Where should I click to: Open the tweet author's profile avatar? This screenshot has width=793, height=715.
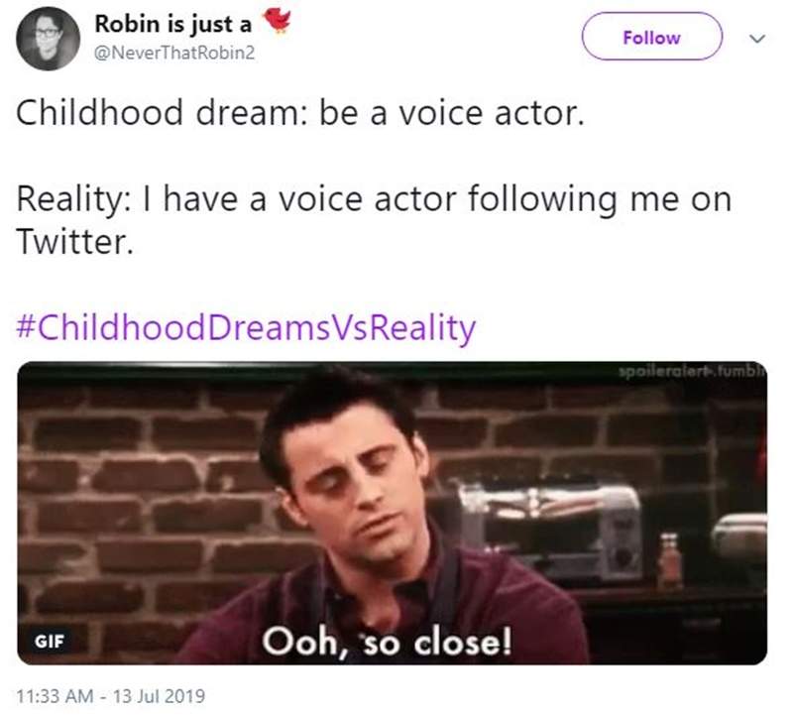click(49, 39)
